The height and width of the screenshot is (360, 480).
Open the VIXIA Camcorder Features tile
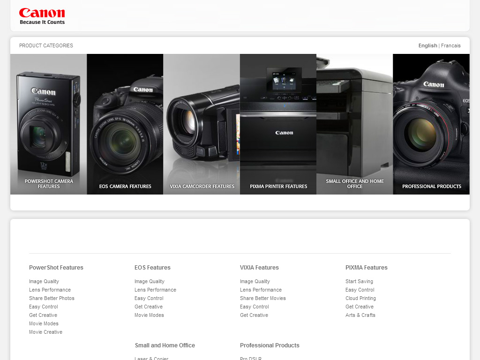click(x=202, y=124)
